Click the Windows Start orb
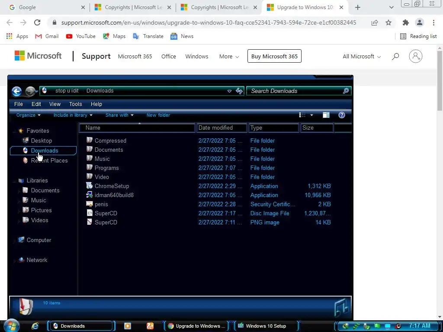The width and height of the screenshot is (443, 332). (12, 326)
